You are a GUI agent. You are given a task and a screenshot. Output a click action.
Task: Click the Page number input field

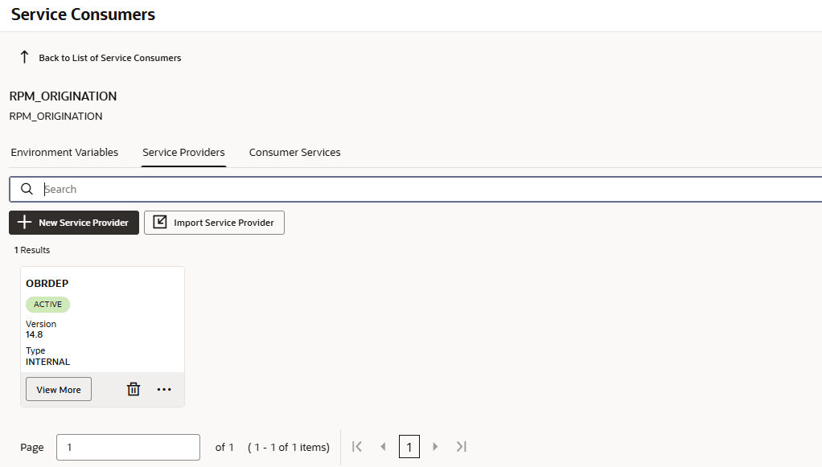pos(129,447)
